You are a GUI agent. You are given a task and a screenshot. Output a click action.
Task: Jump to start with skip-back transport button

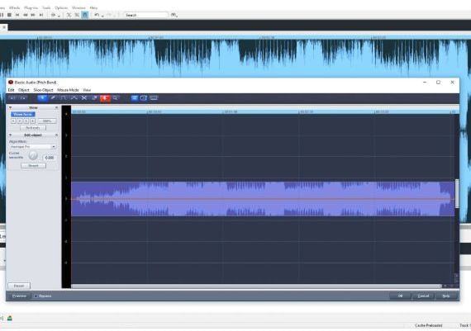(x=17, y=15)
